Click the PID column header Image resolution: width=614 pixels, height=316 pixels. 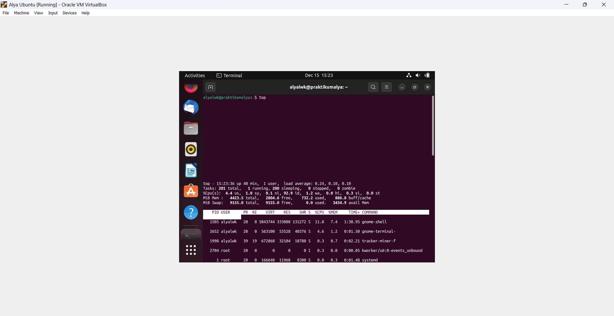[215, 212]
